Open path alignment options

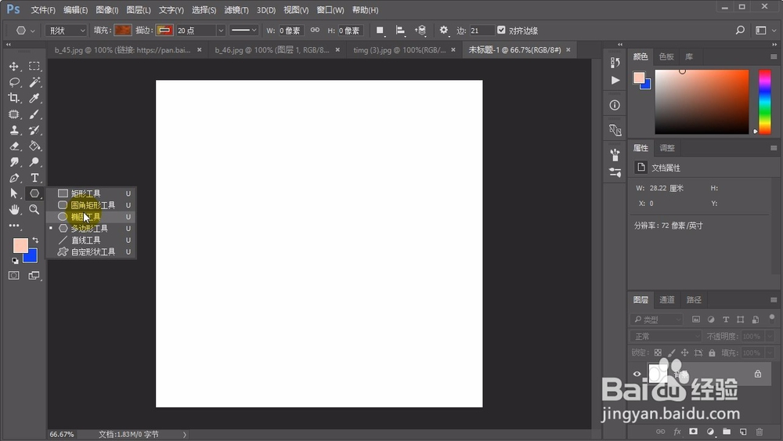tap(400, 31)
